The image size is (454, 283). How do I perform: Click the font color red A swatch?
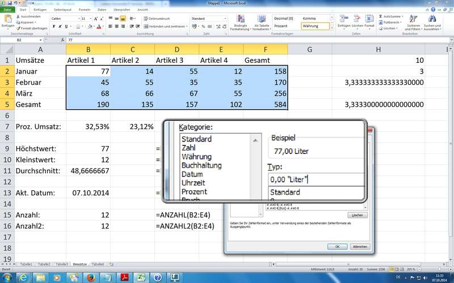[x=99, y=26]
